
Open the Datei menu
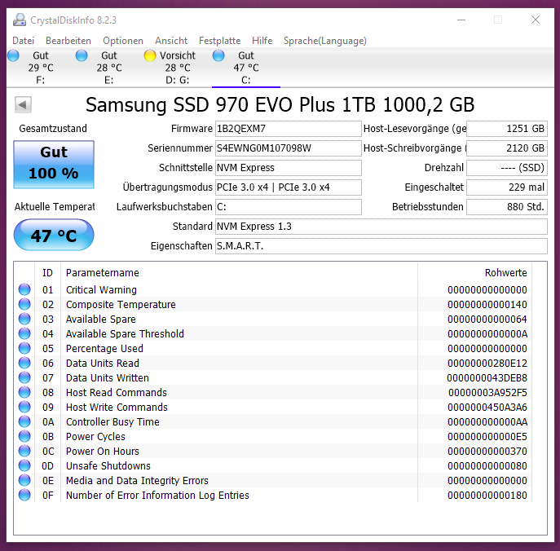click(23, 41)
